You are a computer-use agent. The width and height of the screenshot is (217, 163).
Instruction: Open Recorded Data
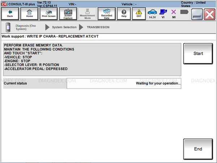tap(107, 13)
